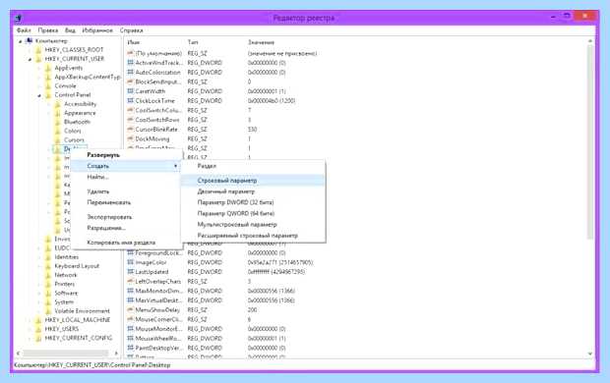Open the Файл menu
610x383 pixels.
(24, 30)
